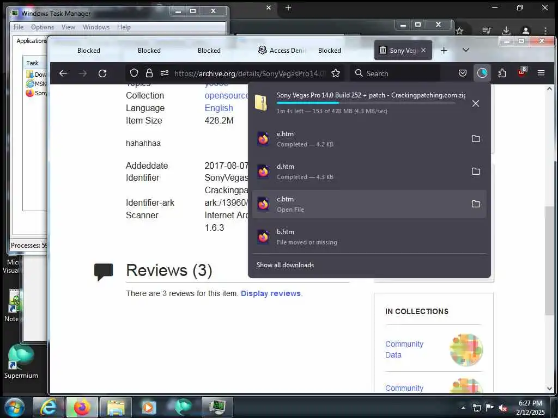The width and height of the screenshot is (558, 418).
Task: Open the background browser three-dot menu
Action: coord(545,30)
